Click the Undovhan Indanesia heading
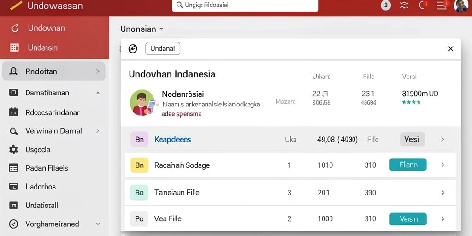472x236 pixels. pos(172,74)
